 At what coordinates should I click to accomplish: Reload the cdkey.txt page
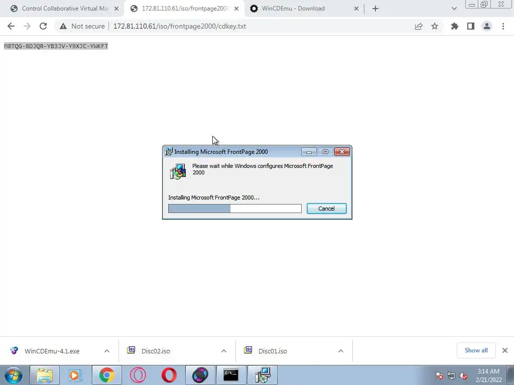43,26
